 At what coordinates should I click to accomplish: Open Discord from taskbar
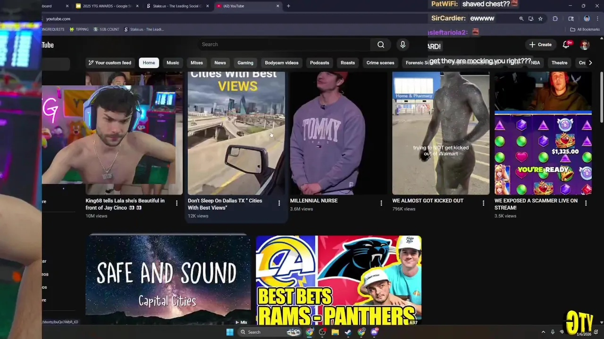374,332
